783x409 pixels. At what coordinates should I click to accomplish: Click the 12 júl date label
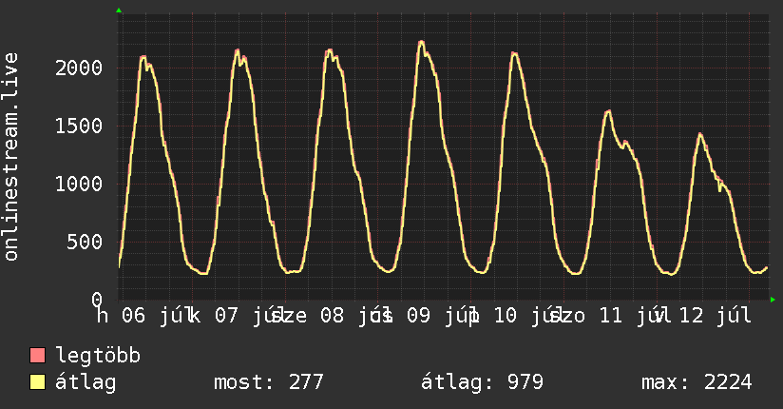pos(716,316)
